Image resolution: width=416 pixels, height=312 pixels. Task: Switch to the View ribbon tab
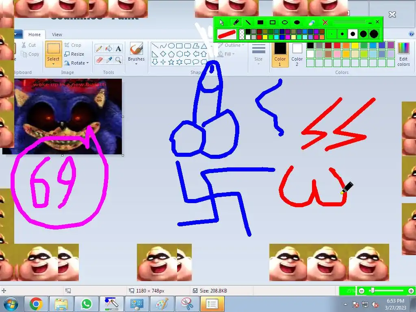(x=57, y=35)
